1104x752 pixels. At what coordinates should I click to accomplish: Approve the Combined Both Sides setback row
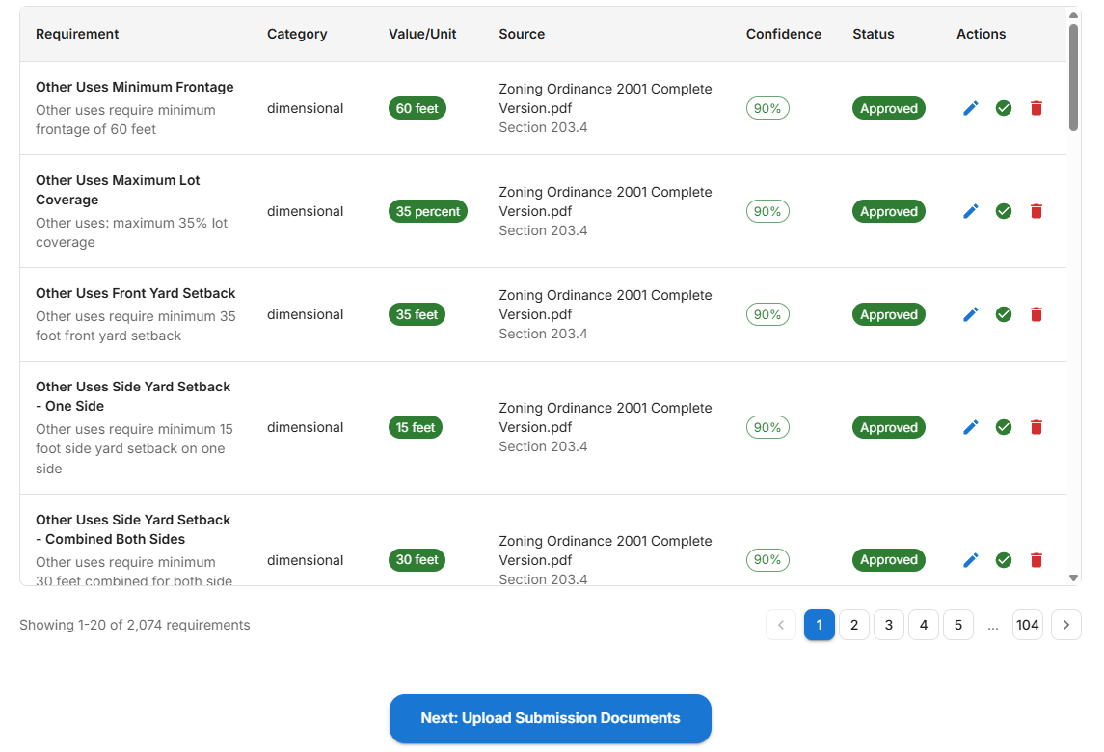coord(1004,560)
